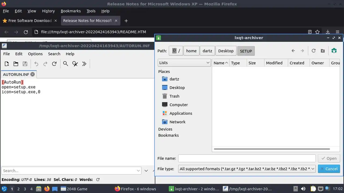The width and height of the screenshot is (344, 193).
Task: Close the Release Notes for Microsoft tab
Action: click(x=116, y=21)
